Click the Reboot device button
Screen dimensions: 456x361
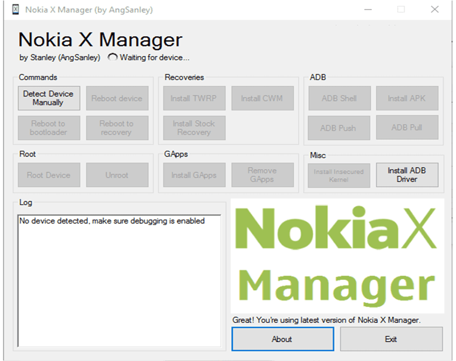117,98
